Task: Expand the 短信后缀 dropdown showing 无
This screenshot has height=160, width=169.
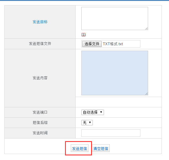Action: pos(87,123)
